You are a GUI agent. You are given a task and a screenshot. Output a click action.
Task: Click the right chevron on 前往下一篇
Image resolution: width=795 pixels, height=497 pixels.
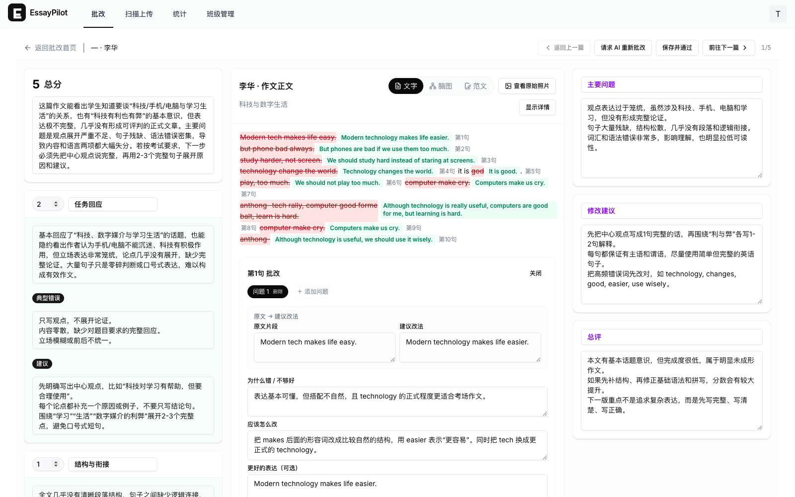(x=744, y=47)
